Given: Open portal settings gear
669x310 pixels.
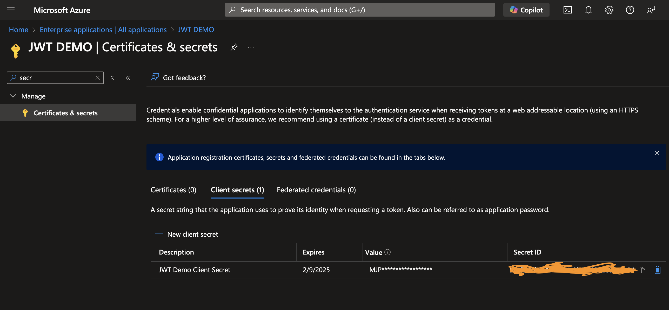Looking at the screenshot, I should tap(609, 10).
